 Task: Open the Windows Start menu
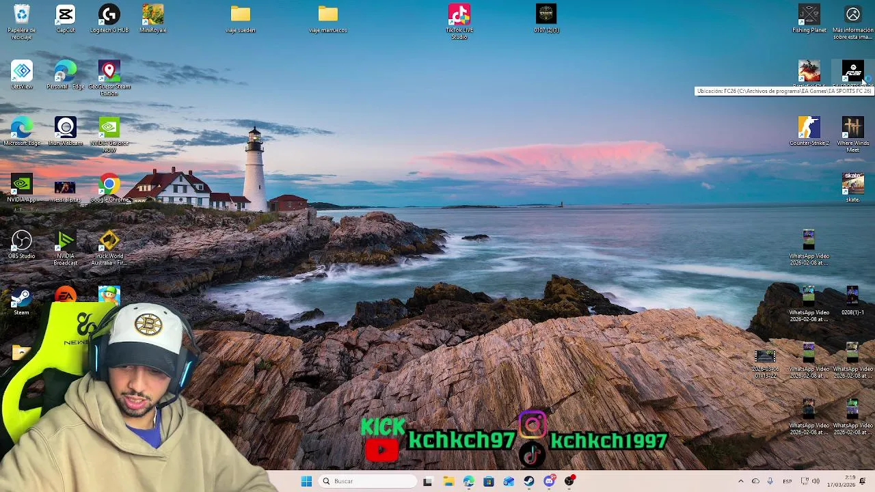306,481
